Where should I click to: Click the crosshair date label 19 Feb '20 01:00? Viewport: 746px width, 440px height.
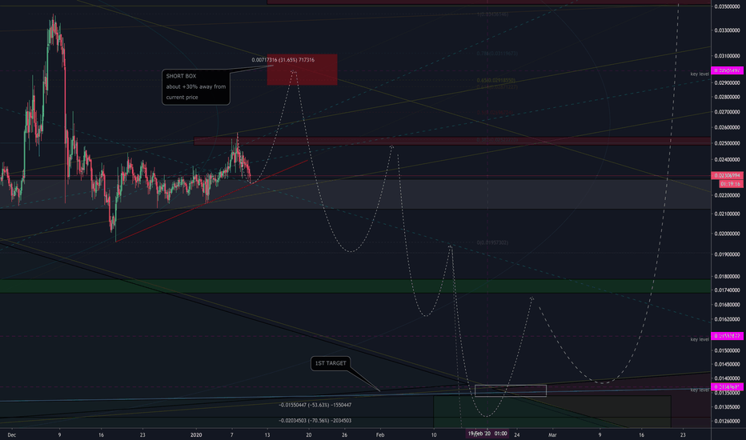tap(487, 434)
